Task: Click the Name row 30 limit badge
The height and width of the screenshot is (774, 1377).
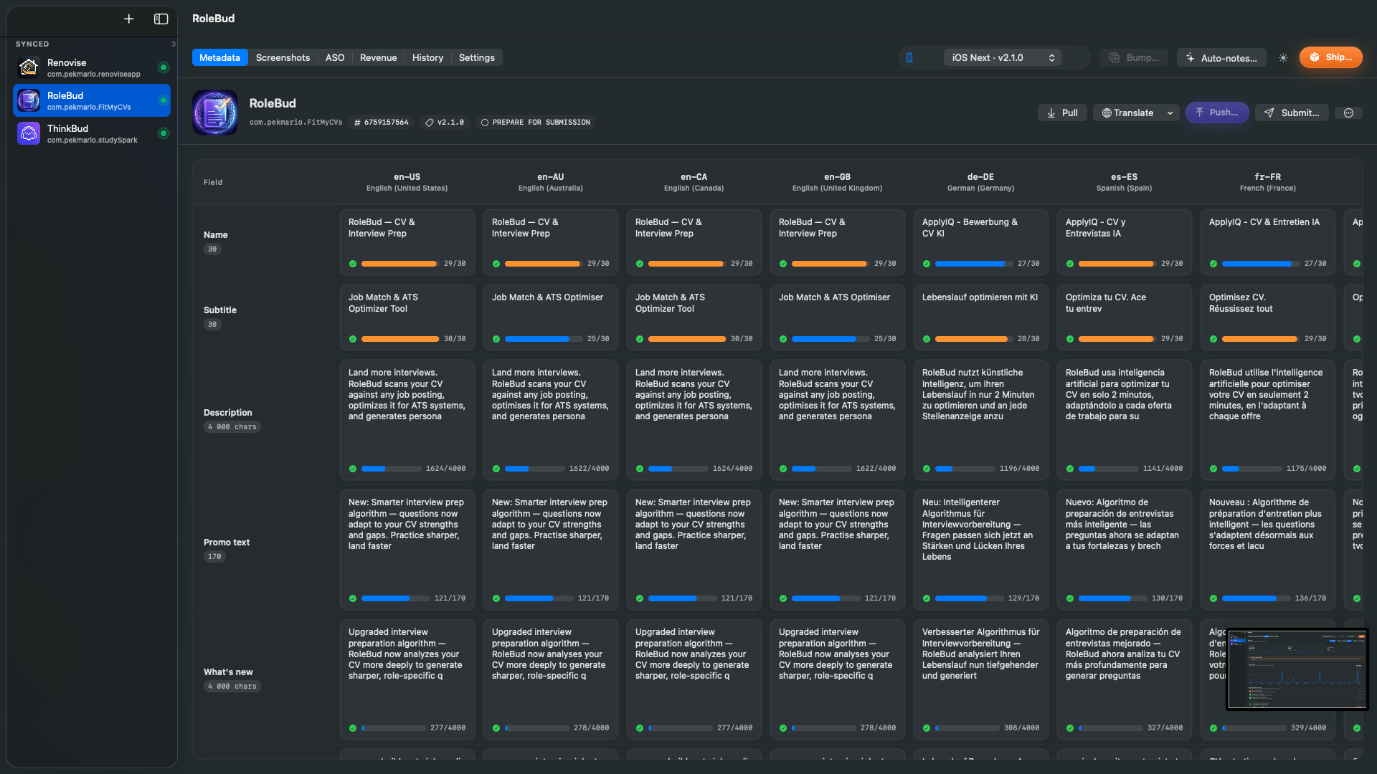Action: pos(212,249)
